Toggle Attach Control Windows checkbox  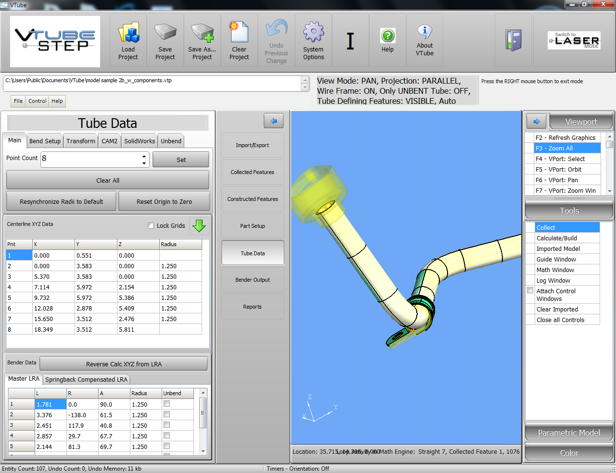pyautogui.click(x=530, y=290)
